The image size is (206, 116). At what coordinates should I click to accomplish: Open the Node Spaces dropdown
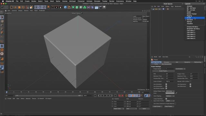(173, 4)
